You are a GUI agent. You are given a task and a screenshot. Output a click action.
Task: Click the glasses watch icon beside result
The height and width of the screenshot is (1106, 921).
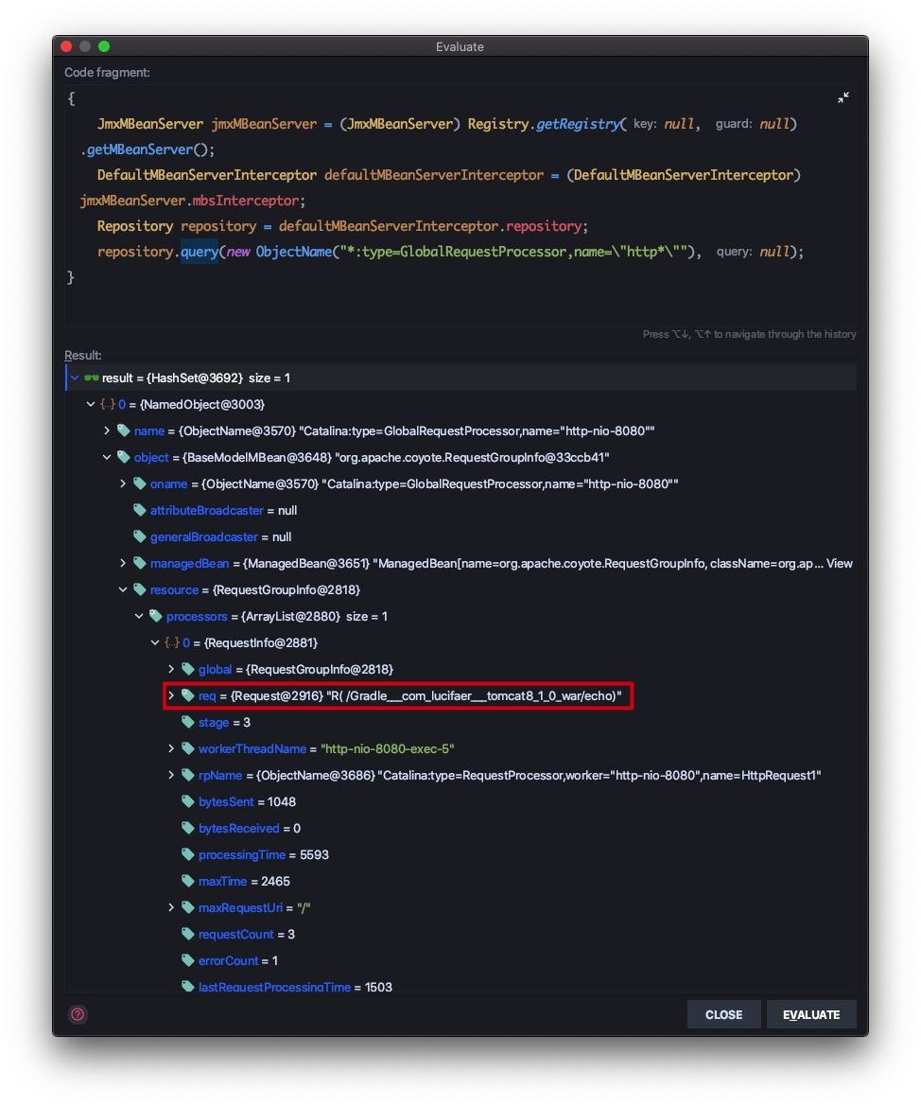pos(92,377)
